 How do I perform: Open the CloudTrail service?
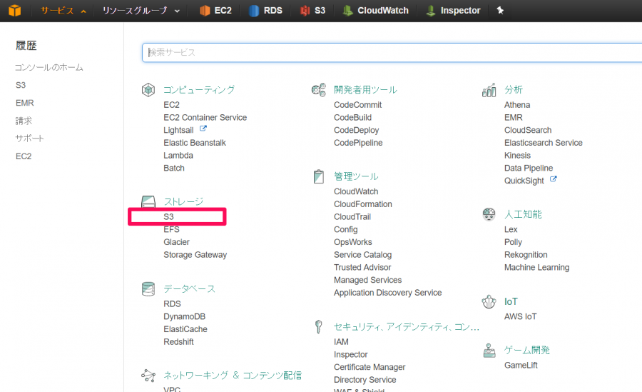(352, 217)
